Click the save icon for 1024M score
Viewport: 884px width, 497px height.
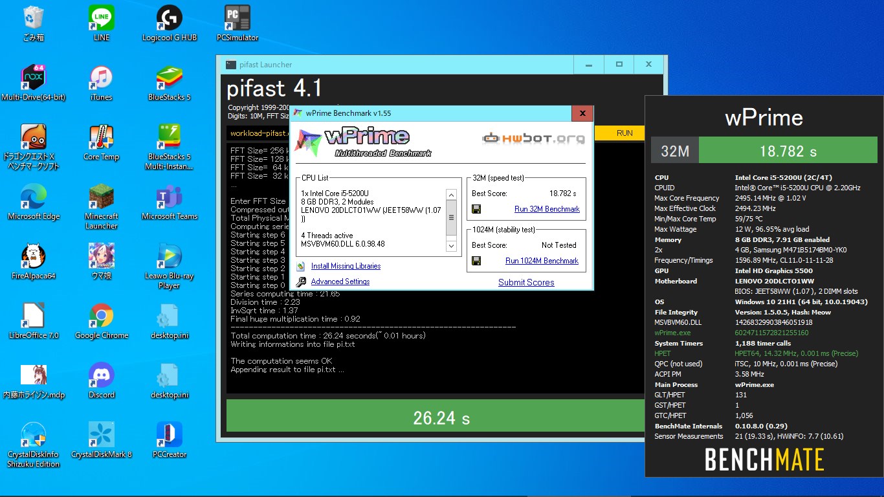pyautogui.click(x=476, y=261)
